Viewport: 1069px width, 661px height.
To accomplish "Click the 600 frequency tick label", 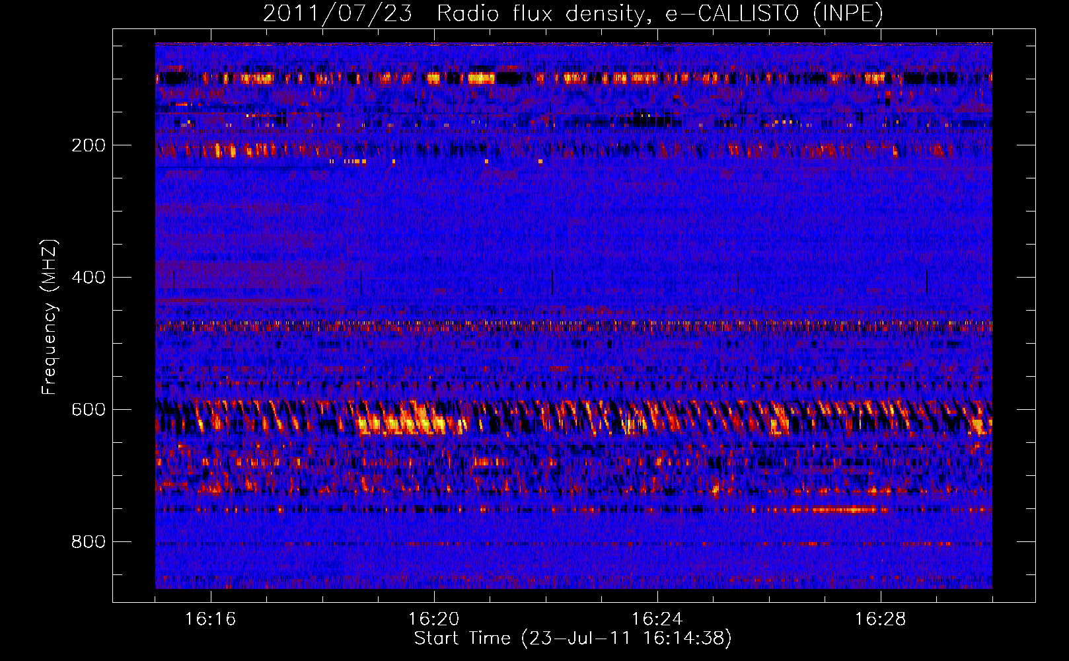I will (89, 410).
